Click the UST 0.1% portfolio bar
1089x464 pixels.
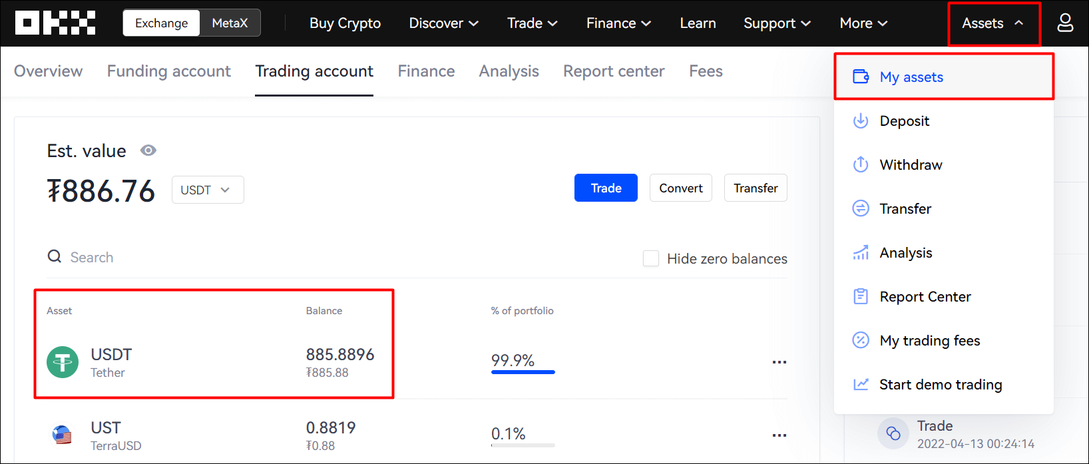click(x=523, y=445)
